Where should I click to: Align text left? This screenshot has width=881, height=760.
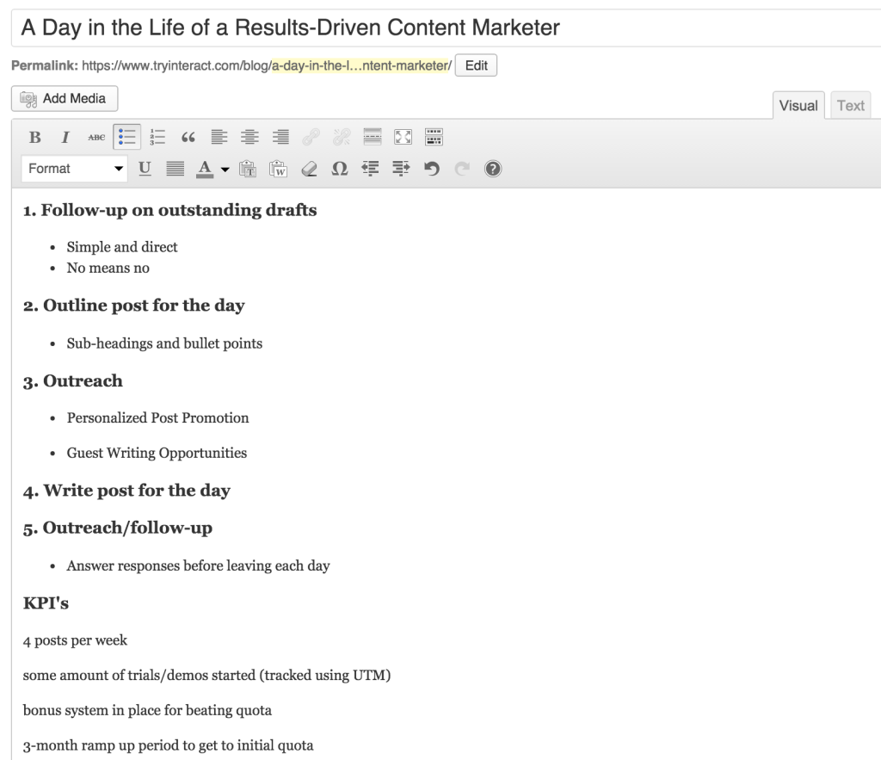219,137
